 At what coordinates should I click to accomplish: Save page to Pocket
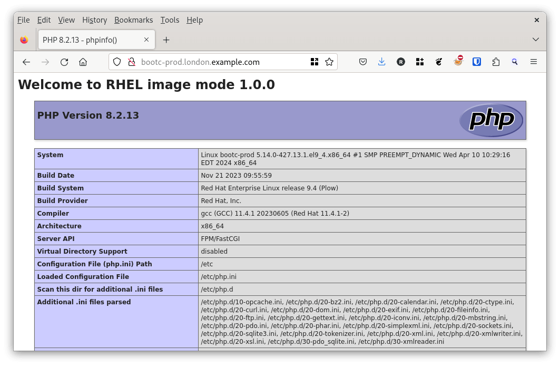tap(363, 62)
